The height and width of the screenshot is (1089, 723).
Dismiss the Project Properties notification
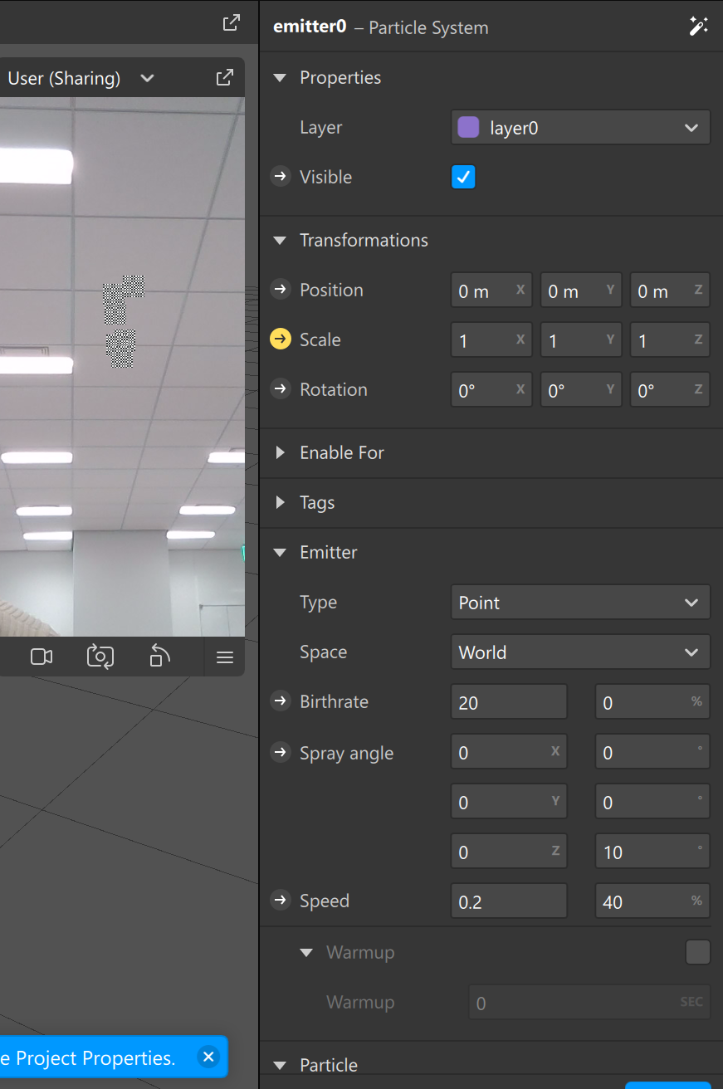[x=208, y=1057]
